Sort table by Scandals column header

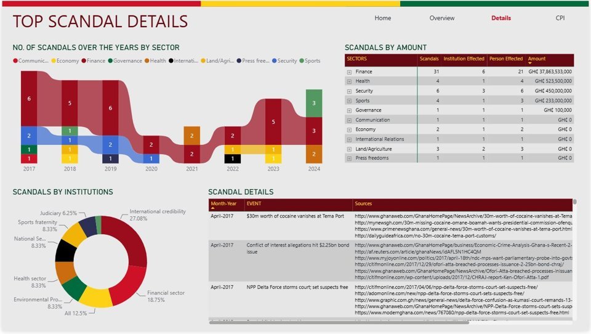[x=429, y=59]
